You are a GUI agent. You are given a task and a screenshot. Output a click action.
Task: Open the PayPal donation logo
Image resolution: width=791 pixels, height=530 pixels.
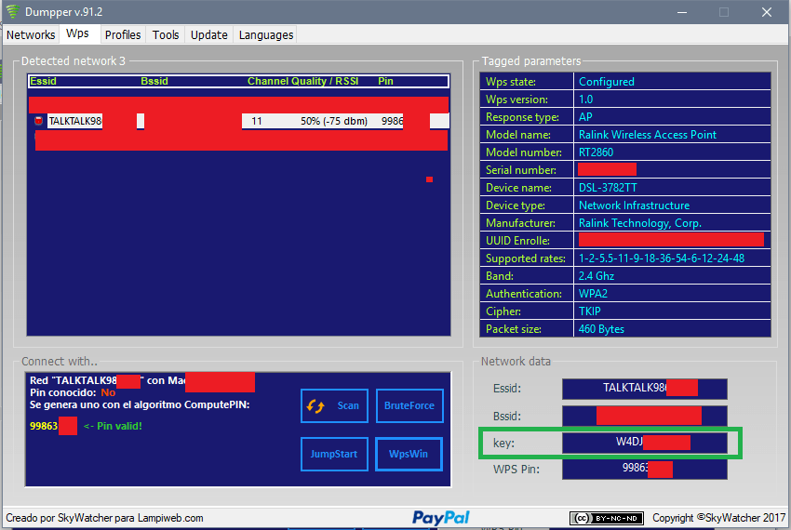440,517
